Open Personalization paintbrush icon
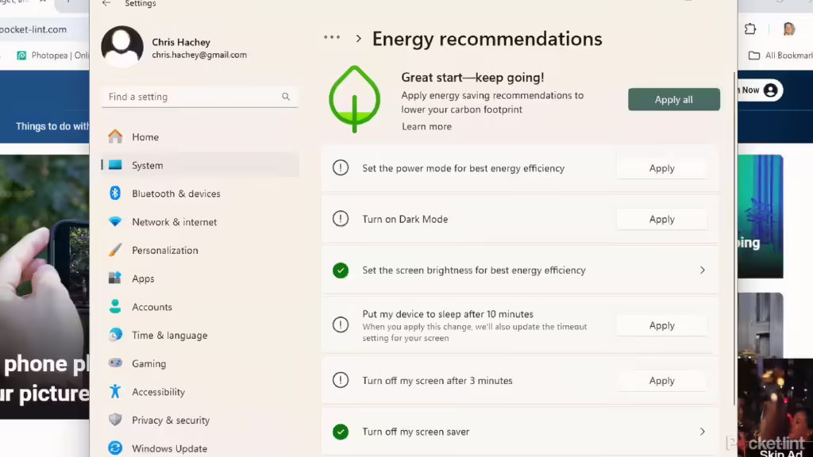 point(115,250)
